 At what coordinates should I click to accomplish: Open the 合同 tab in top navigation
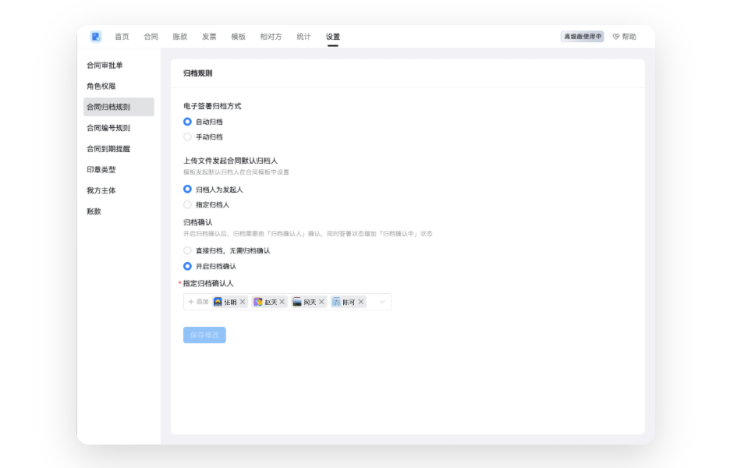(x=151, y=37)
